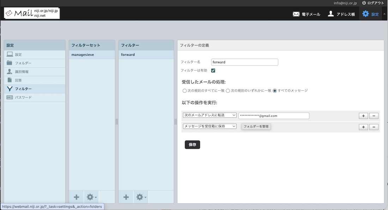This screenshot has height=210, width=388.
Task: Click the フィルター名 text field
Action: click(x=244, y=62)
